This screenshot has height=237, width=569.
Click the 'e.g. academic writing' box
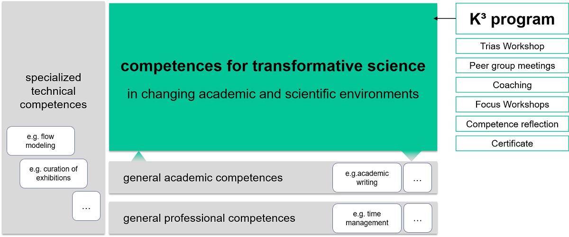tap(367, 178)
